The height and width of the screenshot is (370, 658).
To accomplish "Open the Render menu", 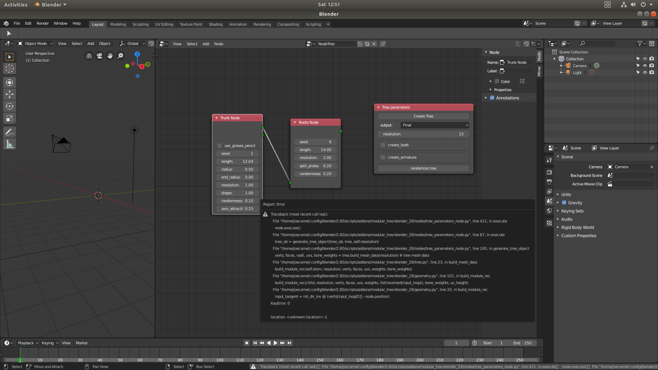I will tap(42, 23).
